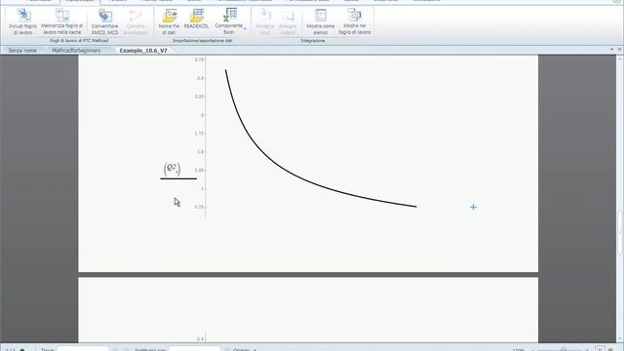Image resolution: width=624 pixels, height=351 pixels.
Task: Click the Find text field in status bar
Action: [83, 349]
